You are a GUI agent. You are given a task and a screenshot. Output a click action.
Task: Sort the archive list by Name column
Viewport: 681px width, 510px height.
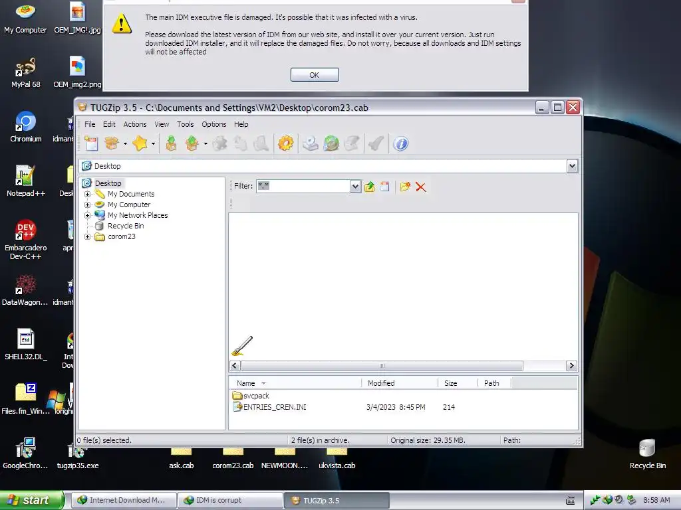[x=295, y=383]
